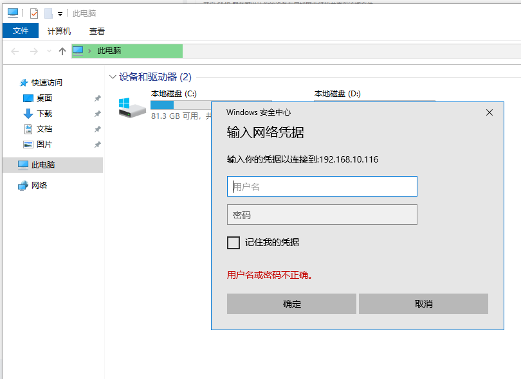Open 下载 in quick access
This screenshot has height=379, width=521.
point(44,114)
